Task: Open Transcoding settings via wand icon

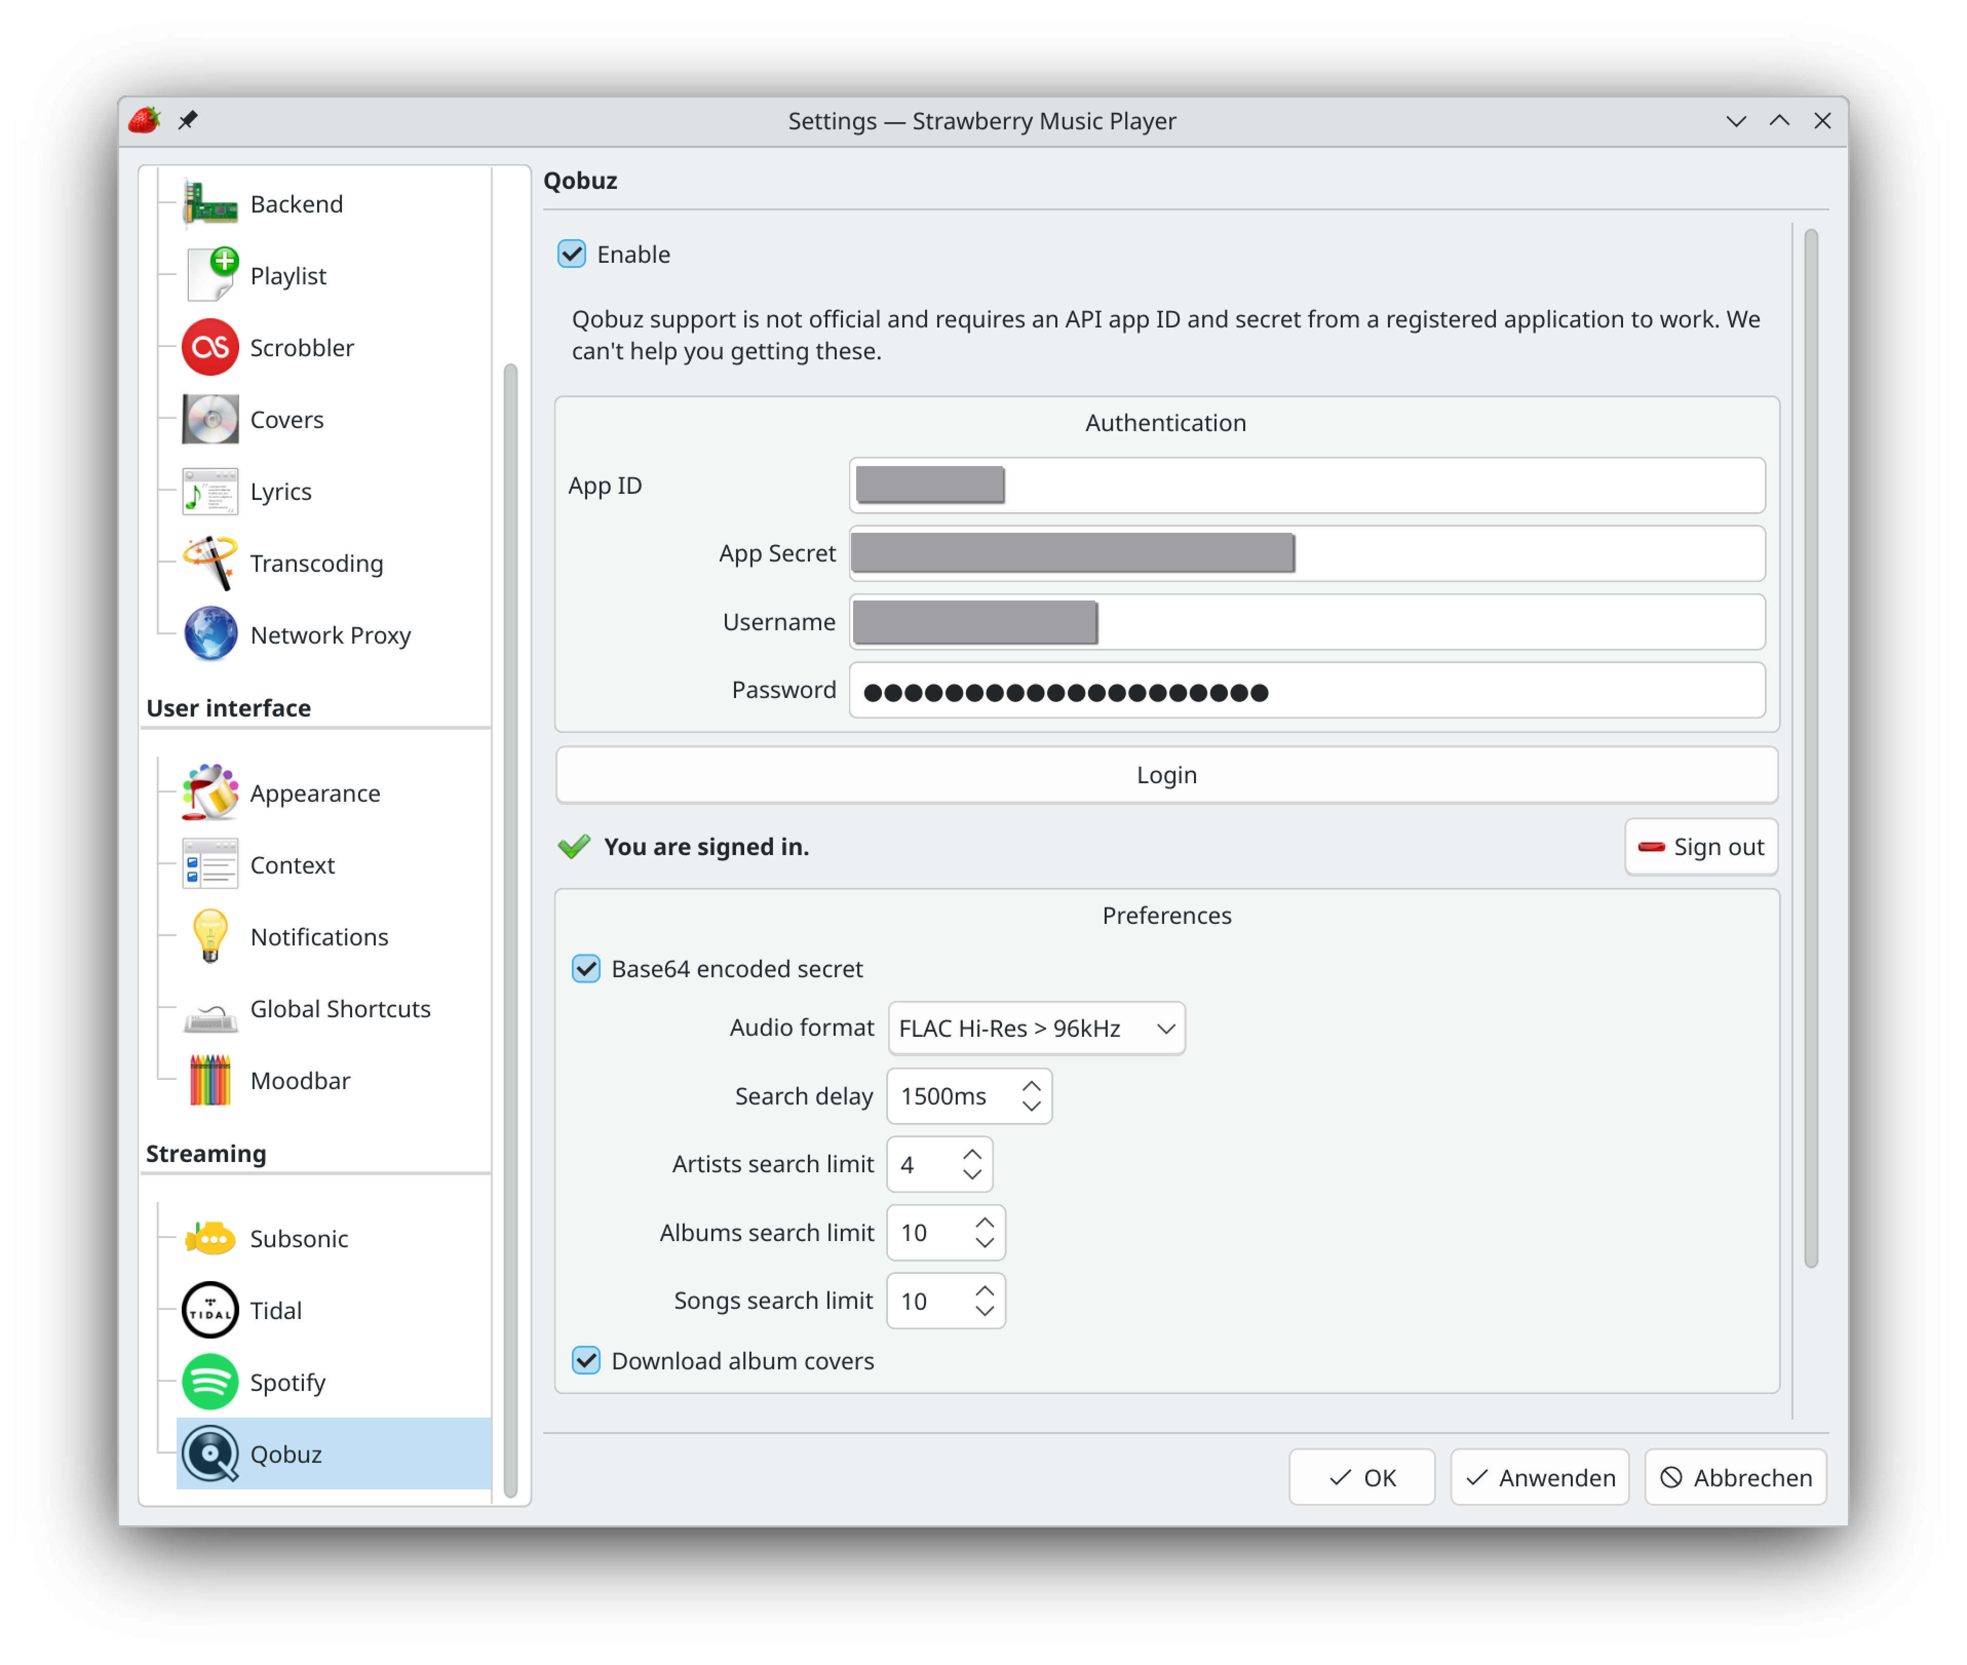Action: [x=209, y=563]
